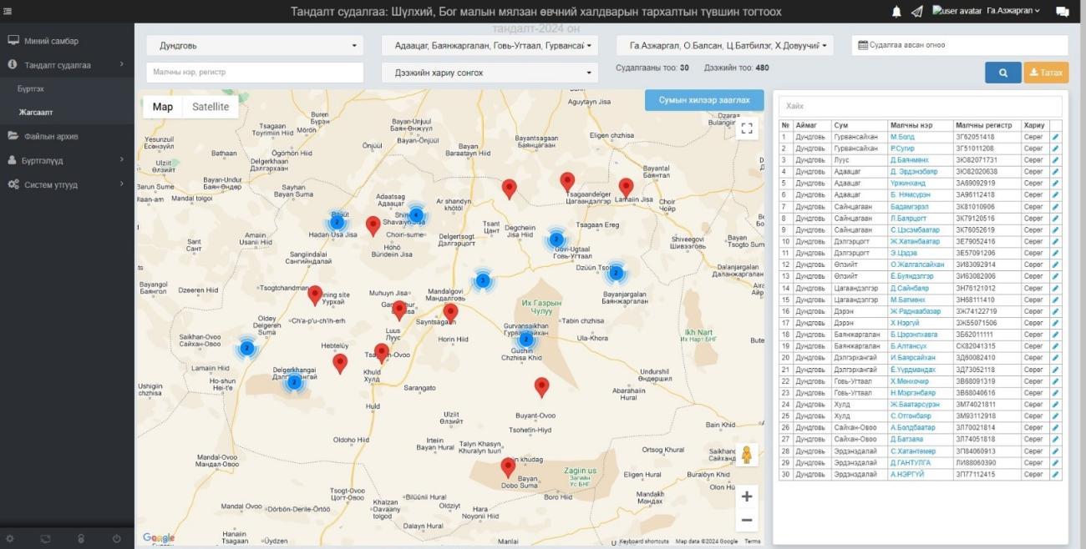This screenshot has width=1086, height=549.
Task: Select the Map view type
Action: (163, 107)
